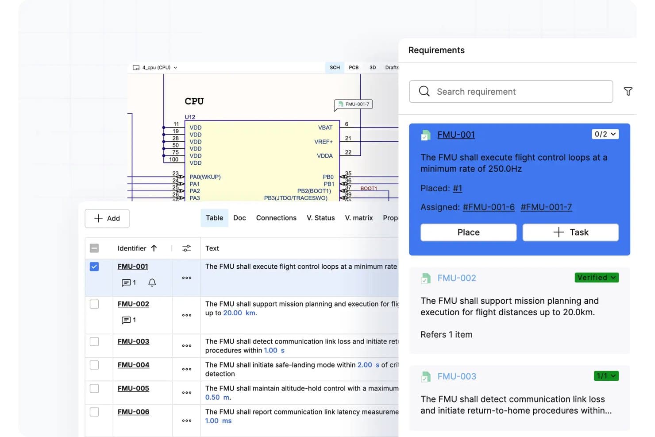Open three-dot menu for FMU-005 row
The width and height of the screenshot is (655, 437).
coord(187,393)
